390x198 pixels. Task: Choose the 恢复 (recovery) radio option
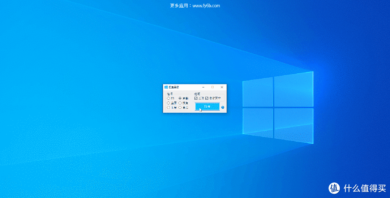pyautogui.click(x=180, y=103)
